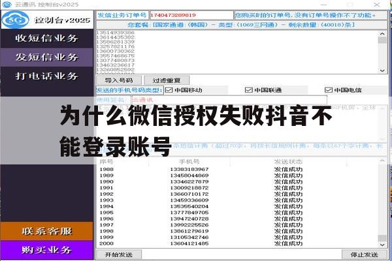392x261 pixels.
Task: Click the 发送状态 column header
Action: coord(288,162)
